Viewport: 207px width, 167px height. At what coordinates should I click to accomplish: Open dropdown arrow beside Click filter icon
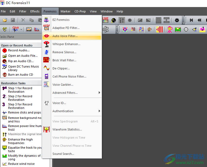pyautogui.click(x=21, y=29)
